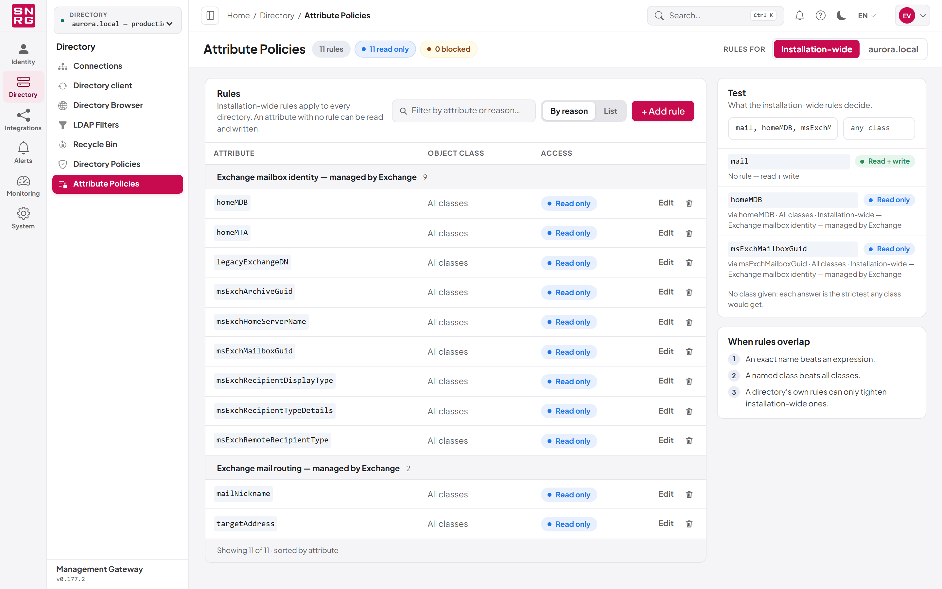Open the Identity section in sidebar

point(23,54)
